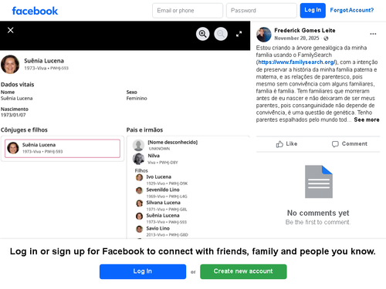The height and width of the screenshot is (289, 386).
Task: Click the public audience globe icon
Action: (326, 39)
